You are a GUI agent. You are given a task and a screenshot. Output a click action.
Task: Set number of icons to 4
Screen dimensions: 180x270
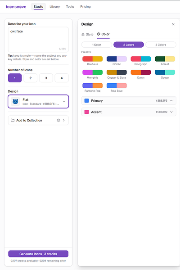(x=62, y=78)
